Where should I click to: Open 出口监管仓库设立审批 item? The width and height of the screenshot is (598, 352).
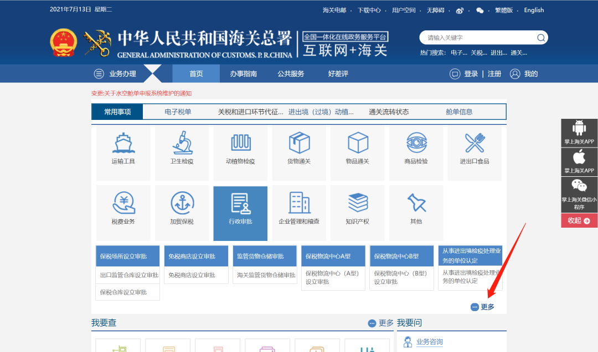coord(128,275)
